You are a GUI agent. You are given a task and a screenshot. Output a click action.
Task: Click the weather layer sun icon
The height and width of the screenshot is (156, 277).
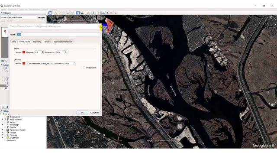8,132
